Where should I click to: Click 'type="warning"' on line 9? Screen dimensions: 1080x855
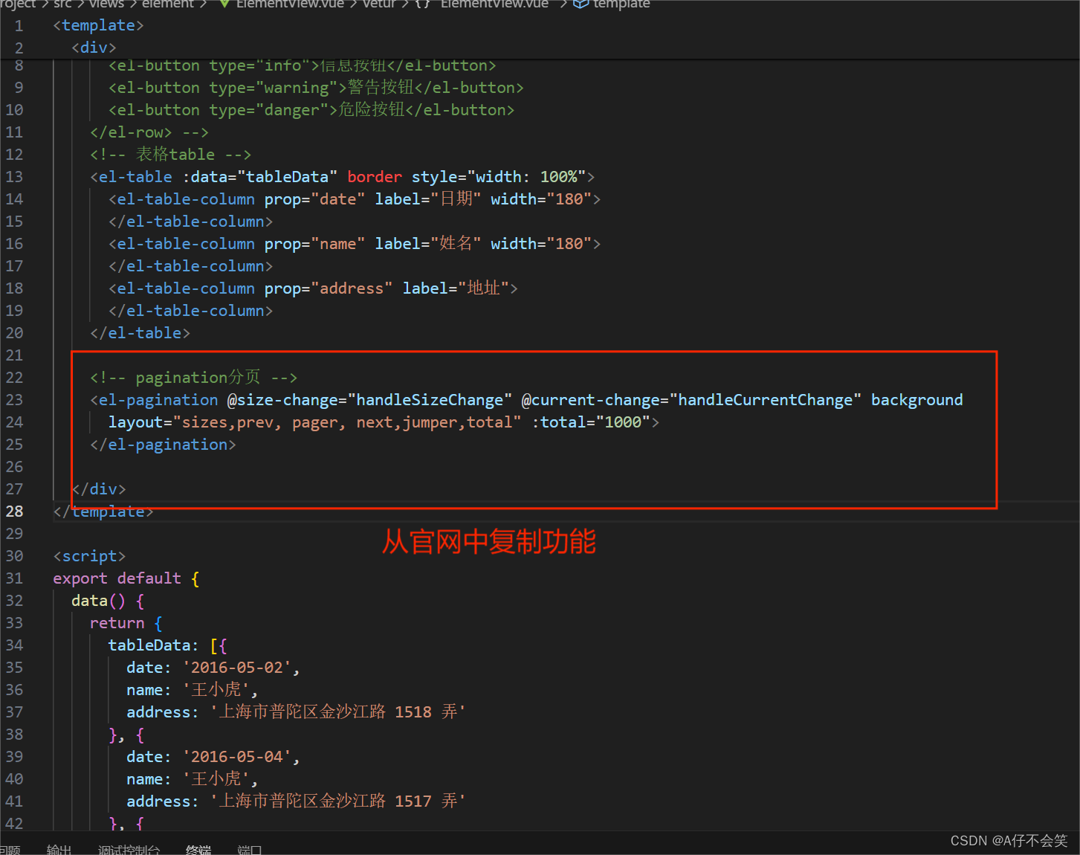[274, 88]
